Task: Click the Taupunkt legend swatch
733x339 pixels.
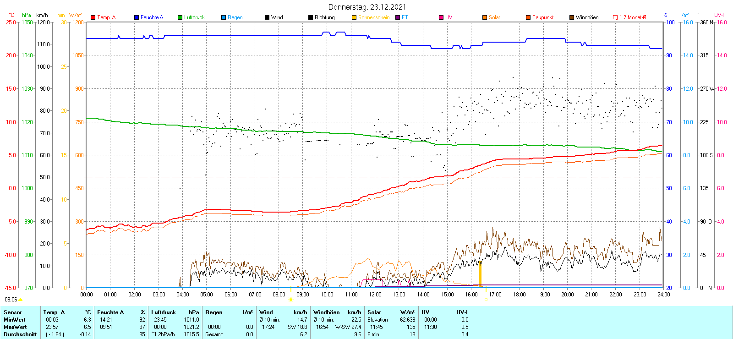Action: (528, 17)
